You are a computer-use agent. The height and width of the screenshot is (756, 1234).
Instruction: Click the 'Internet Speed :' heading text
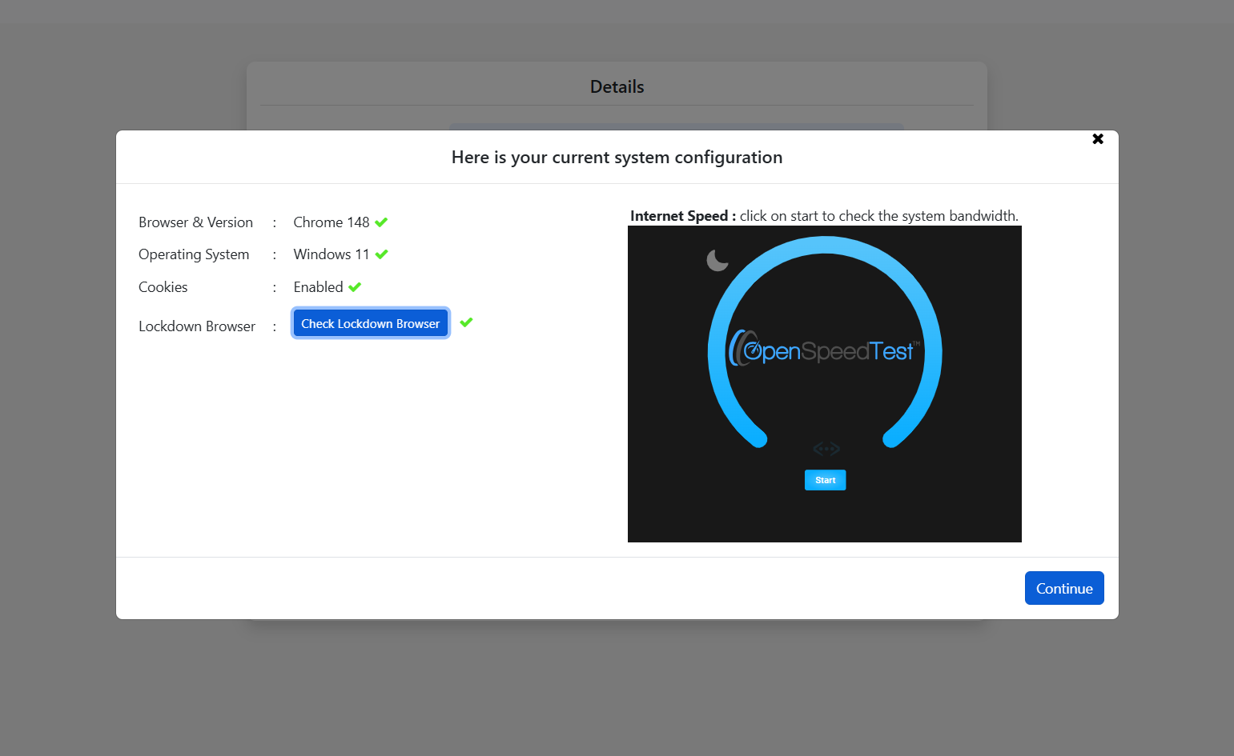point(683,216)
